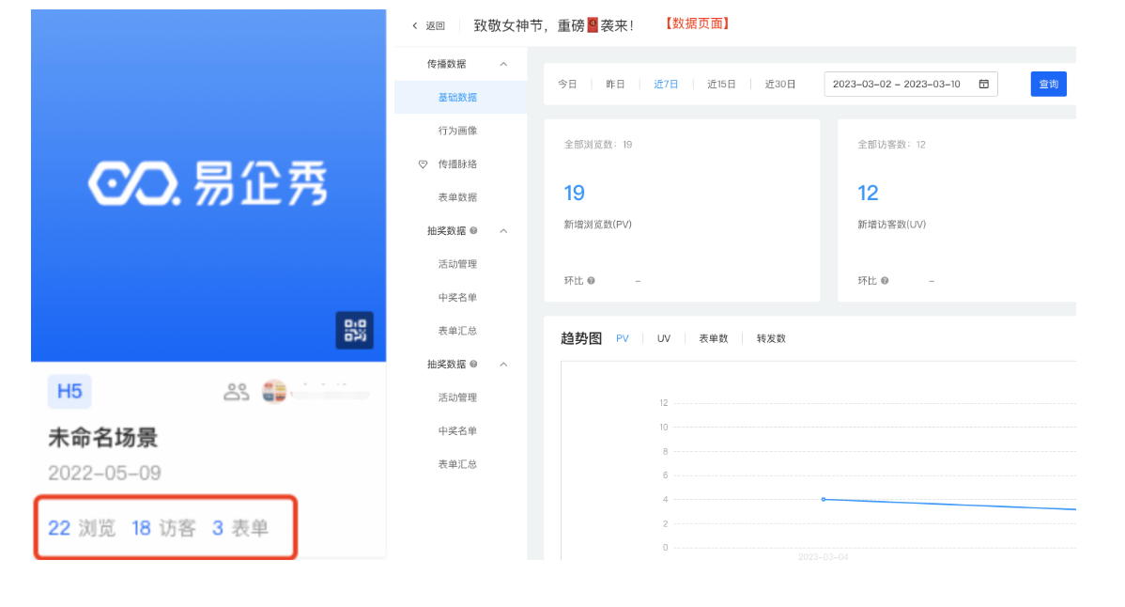Collapse the lower 抽奖数据 section chevron
Screen dimensions: 1125x607
[x=503, y=365]
